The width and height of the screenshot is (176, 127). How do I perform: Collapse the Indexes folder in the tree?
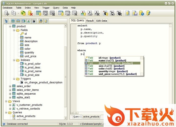click(x=14, y=60)
